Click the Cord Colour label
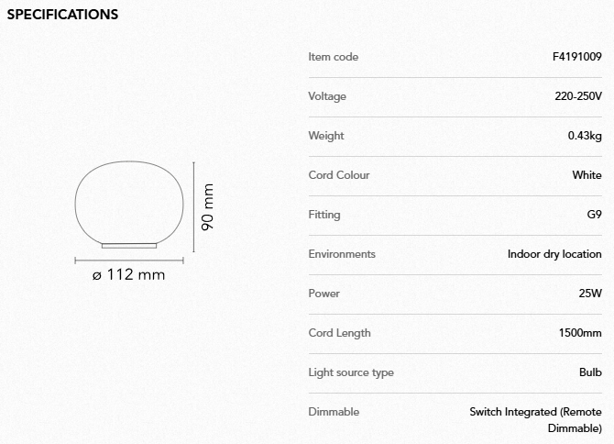The width and height of the screenshot is (614, 444). [x=339, y=175]
